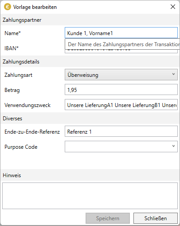Click the tooltip about Zahlungspartners name

(x=122, y=44)
